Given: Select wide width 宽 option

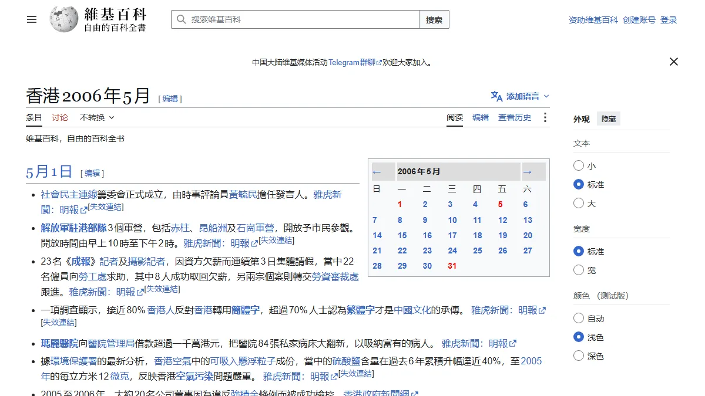Looking at the screenshot, I should (579, 270).
